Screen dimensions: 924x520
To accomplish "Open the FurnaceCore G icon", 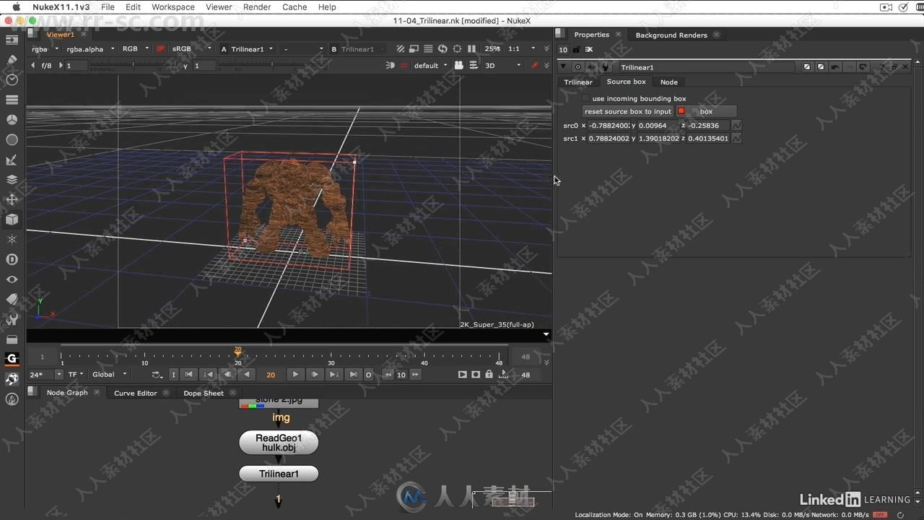I will click(12, 358).
